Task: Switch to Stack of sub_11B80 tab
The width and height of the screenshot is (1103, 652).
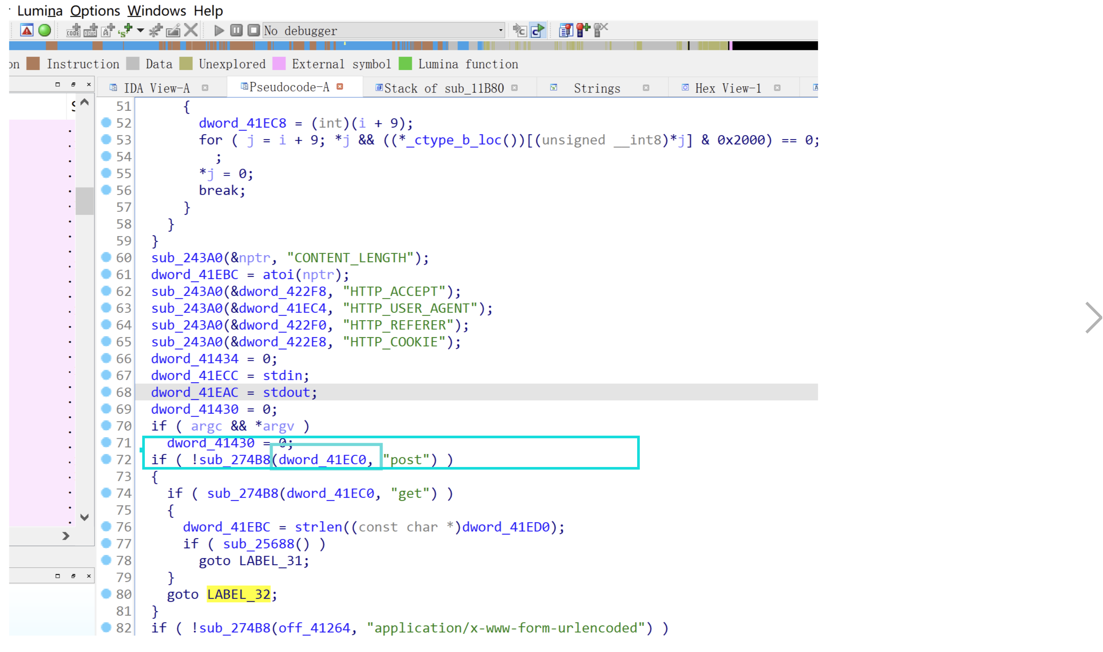Action: [443, 88]
